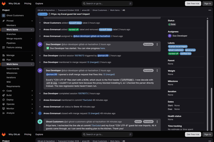Open the Ghost Customers project avatar
The height and width of the screenshot is (142, 214).
(x=3, y=16)
